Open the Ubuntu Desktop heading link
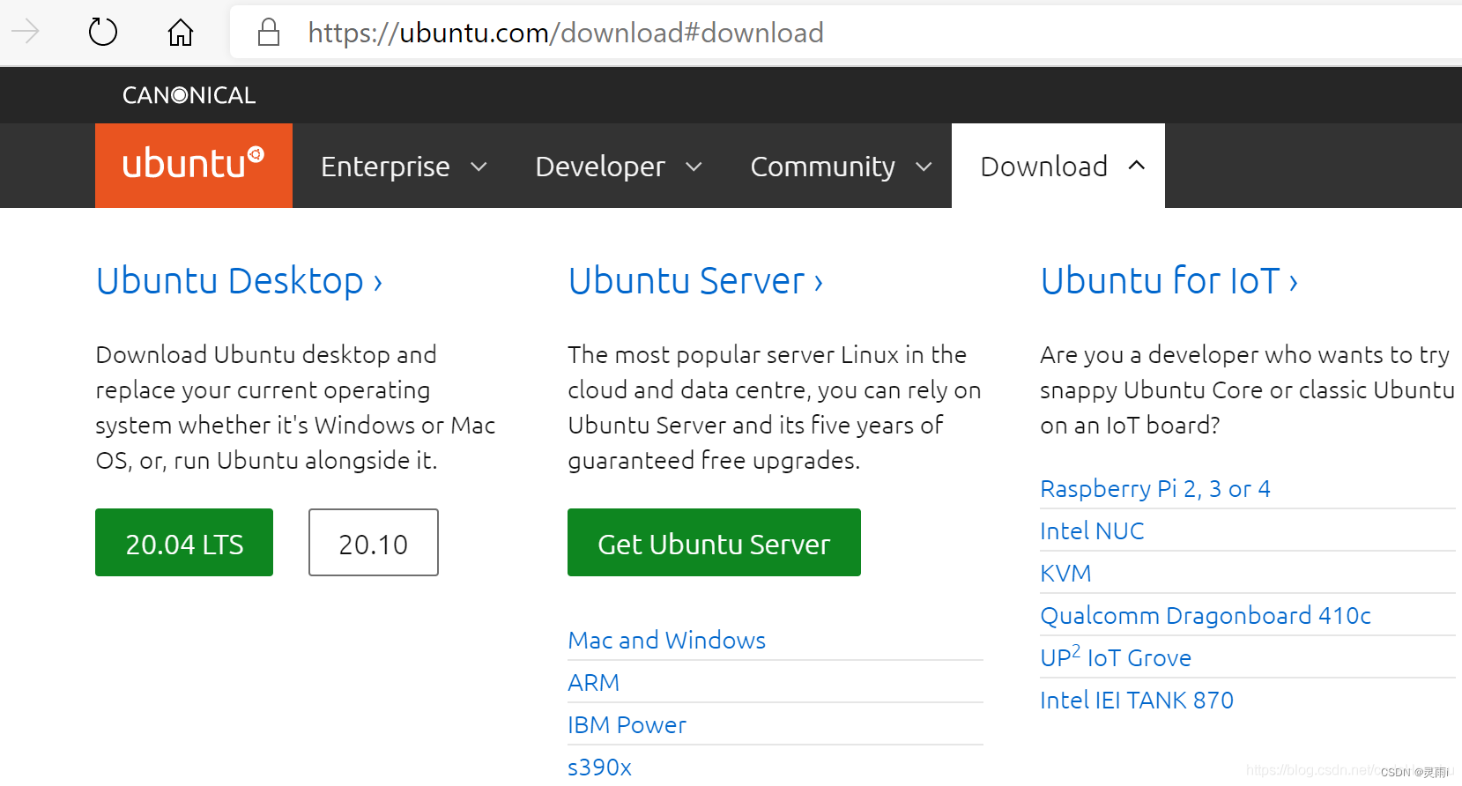Image resolution: width=1462 pixels, height=786 pixels. (x=239, y=281)
